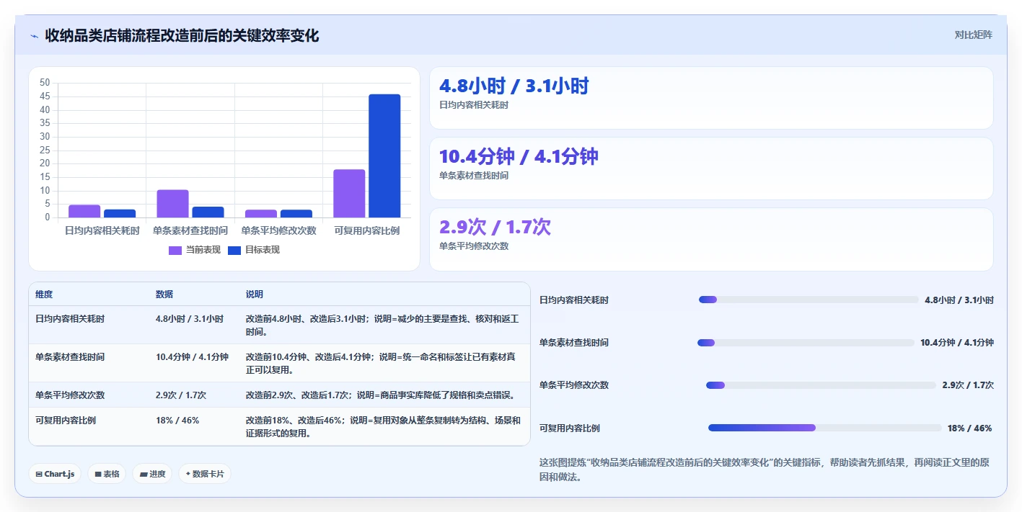Click the 10.4分钟 / 4.1分钟 card value
Screen dimensions: 1022x512
[519, 157]
